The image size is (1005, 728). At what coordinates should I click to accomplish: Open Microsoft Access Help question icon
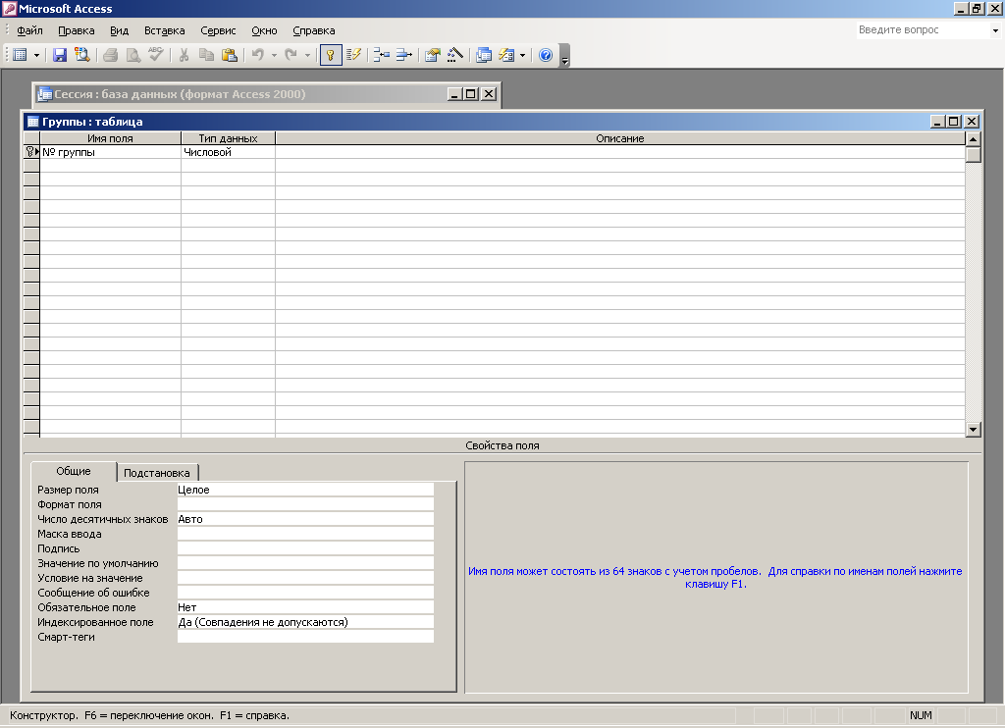(x=546, y=55)
